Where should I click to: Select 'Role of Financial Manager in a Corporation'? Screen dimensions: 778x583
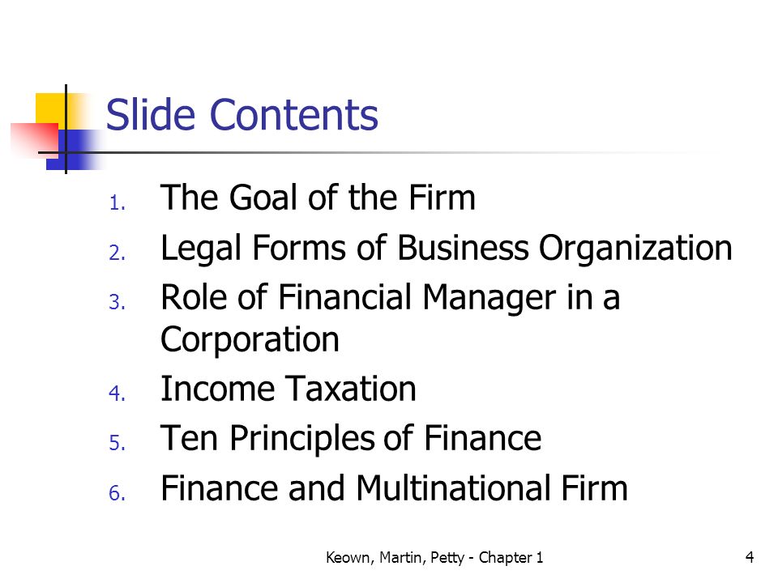point(390,317)
